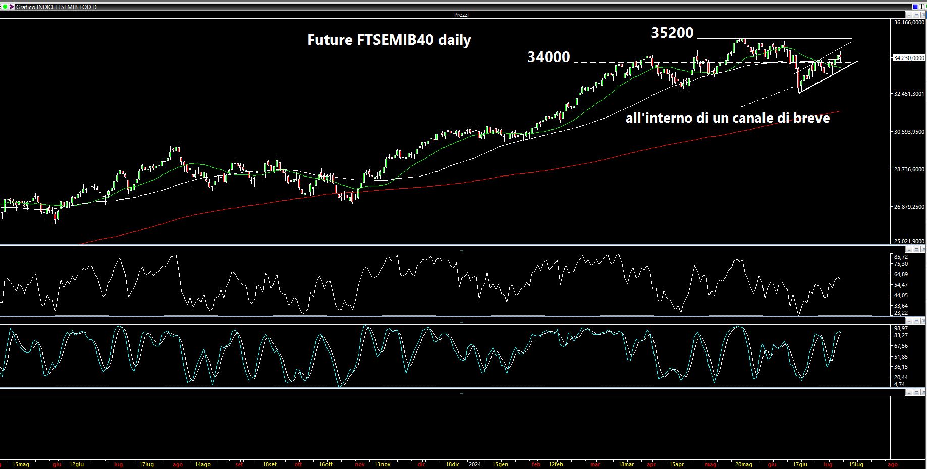Click the 15gen date on time axis
Screen dimensions: 927x469
tap(500, 464)
